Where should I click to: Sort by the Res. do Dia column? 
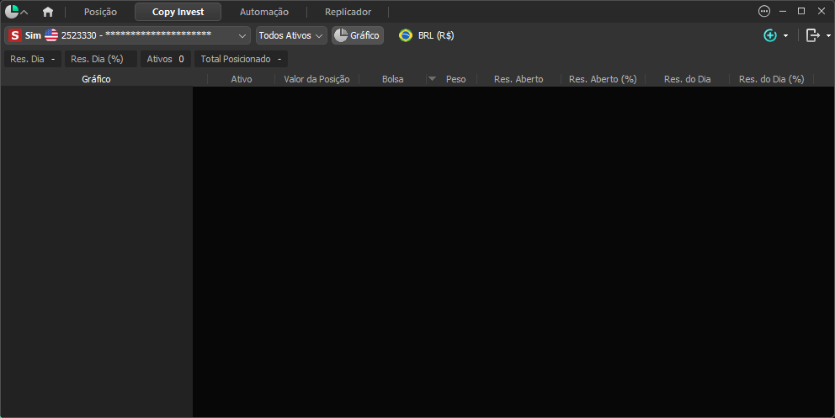coord(688,79)
